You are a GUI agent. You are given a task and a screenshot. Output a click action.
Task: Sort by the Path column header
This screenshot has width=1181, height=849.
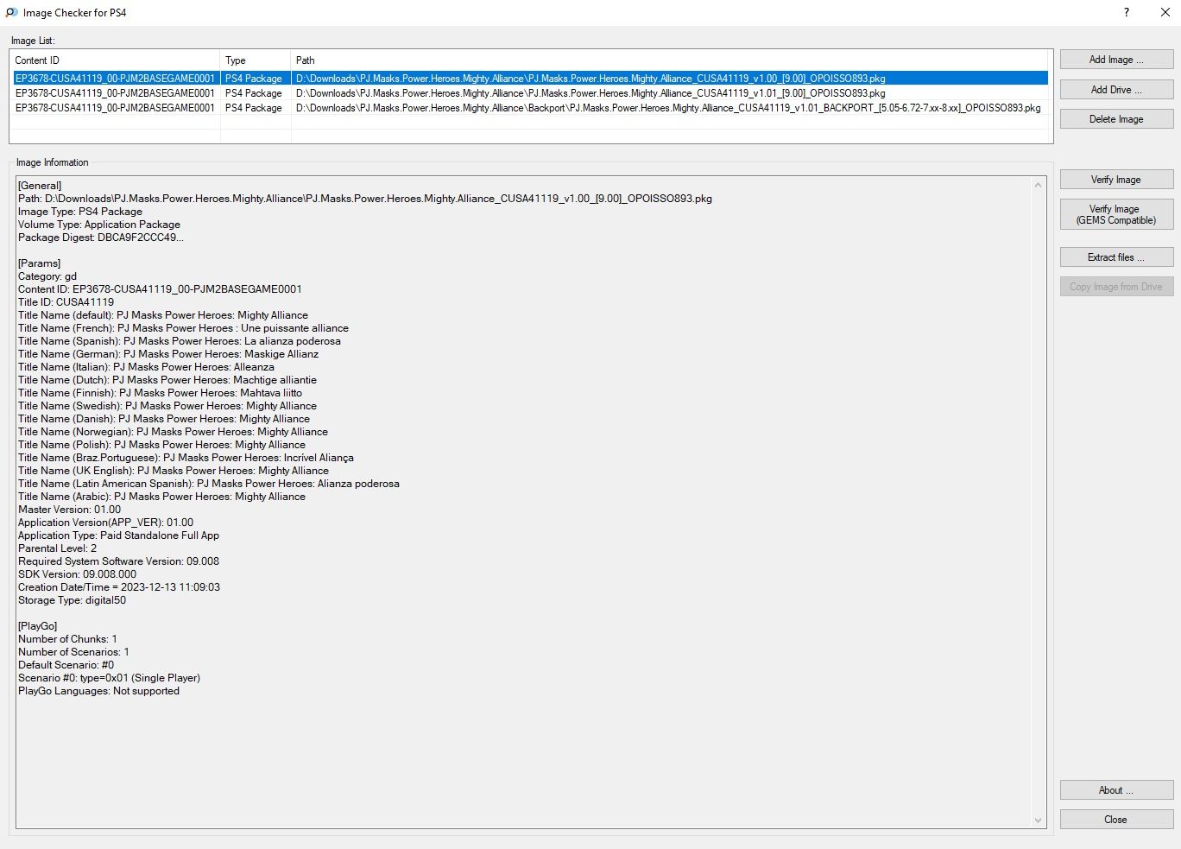point(669,60)
